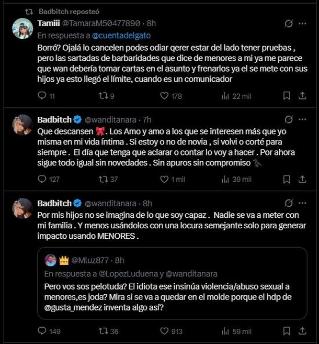Open more options on 'Por mis hijos' tweet
319x344 pixels.
[302, 203]
